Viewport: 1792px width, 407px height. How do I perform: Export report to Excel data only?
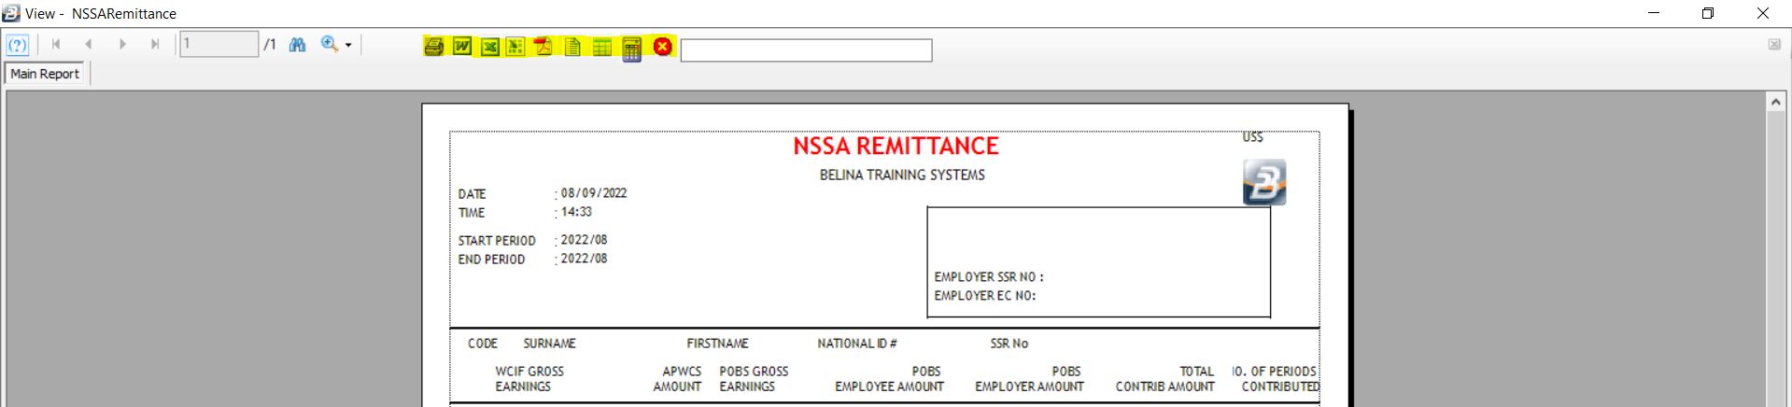515,47
